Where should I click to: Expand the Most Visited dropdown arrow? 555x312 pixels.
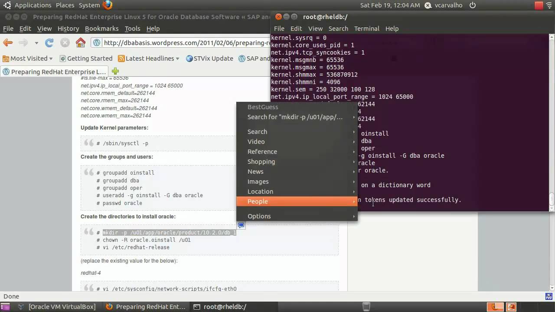pos(51,58)
